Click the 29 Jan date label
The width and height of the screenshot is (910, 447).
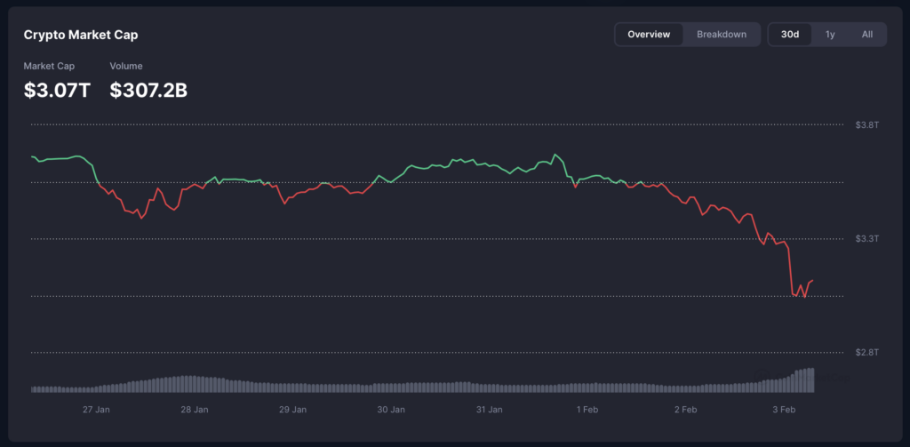tap(292, 410)
